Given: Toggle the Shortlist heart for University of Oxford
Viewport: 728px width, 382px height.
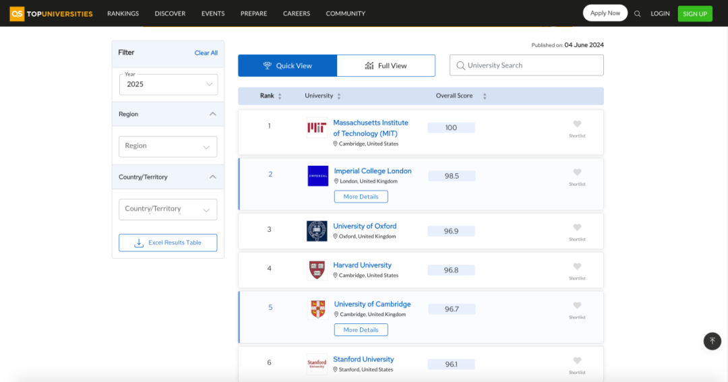Looking at the screenshot, I should 577,228.
